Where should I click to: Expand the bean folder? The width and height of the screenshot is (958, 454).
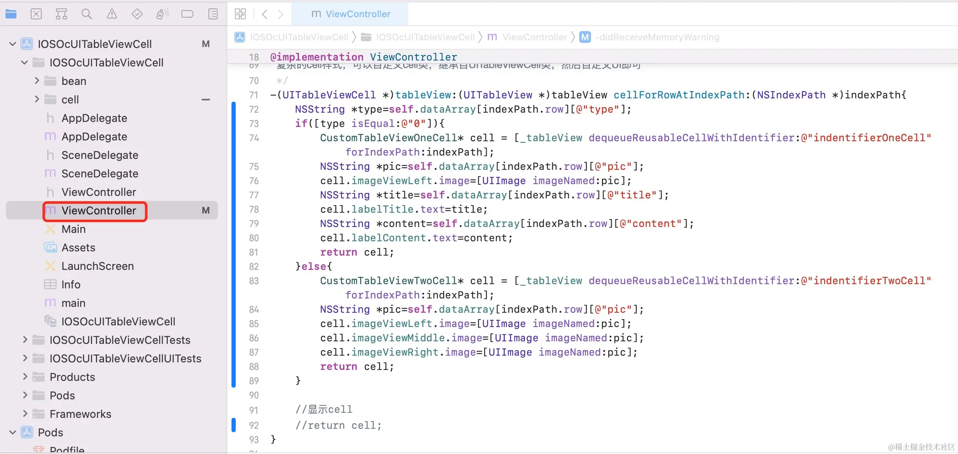[x=37, y=81]
